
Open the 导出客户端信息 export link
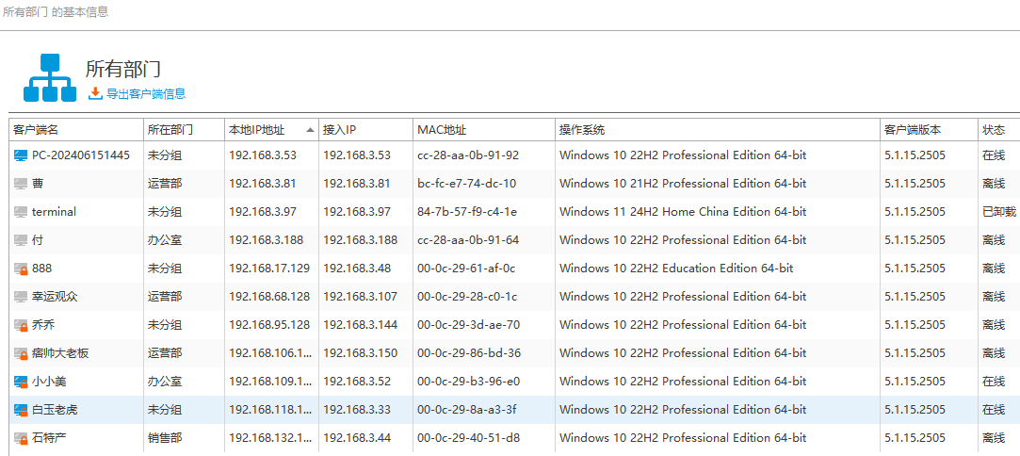pyautogui.click(x=145, y=94)
